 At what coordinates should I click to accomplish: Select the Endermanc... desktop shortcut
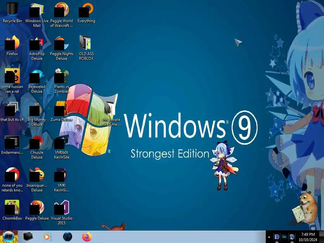tap(12, 145)
